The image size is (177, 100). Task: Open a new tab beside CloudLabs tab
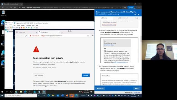click(x=25, y=4)
